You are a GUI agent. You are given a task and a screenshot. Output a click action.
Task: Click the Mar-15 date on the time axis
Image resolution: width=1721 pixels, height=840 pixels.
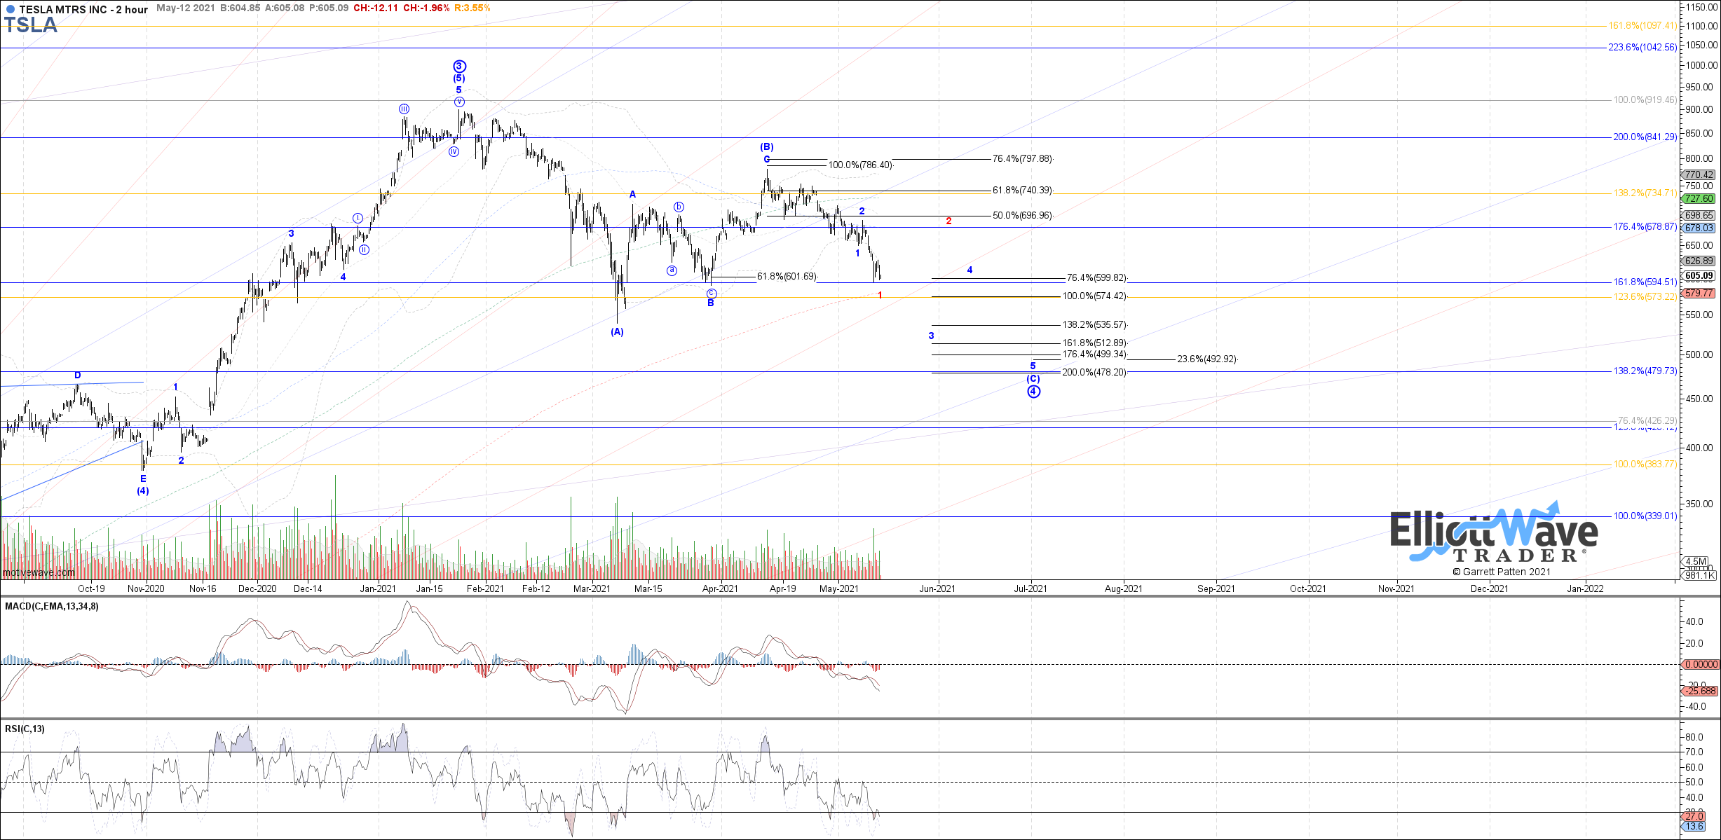click(x=648, y=588)
